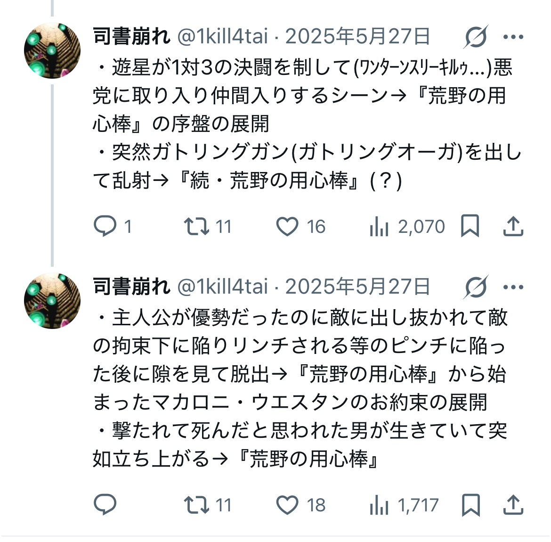Open more options menu on second tweet
551x542 pixels.
click(513, 287)
